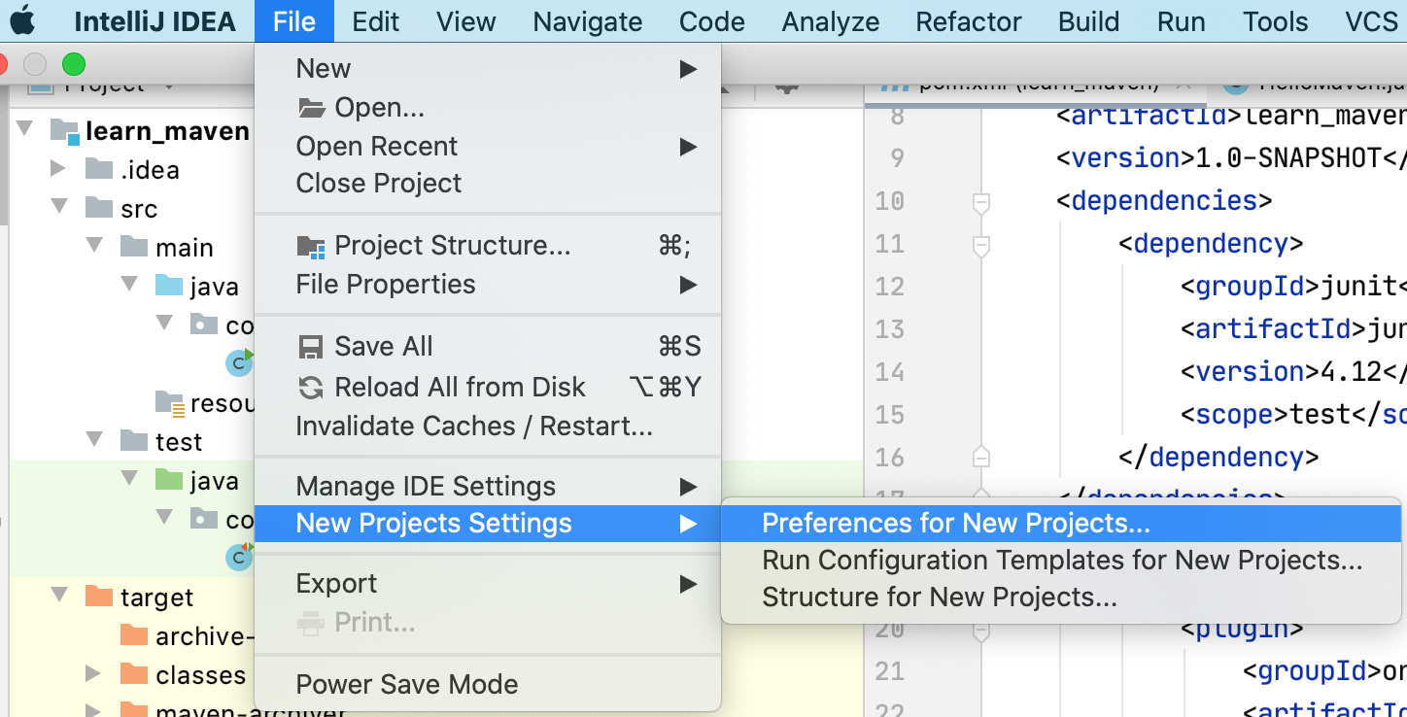This screenshot has height=717, width=1407.
Task: Select Preferences for New Projects
Action: (955, 524)
